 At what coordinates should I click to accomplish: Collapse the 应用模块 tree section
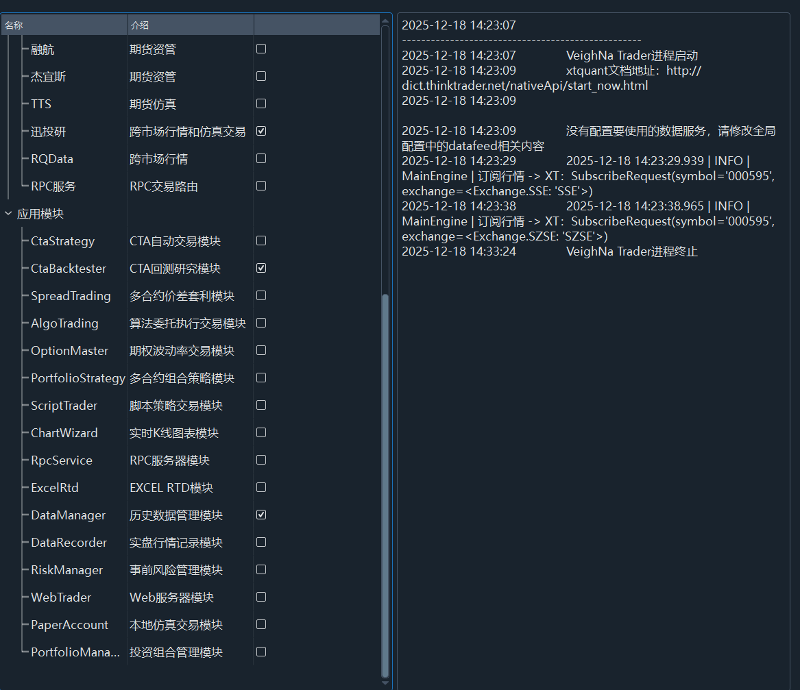(x=8, y=214)
